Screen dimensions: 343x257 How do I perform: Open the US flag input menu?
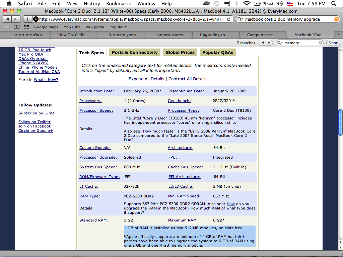point(290,3)
